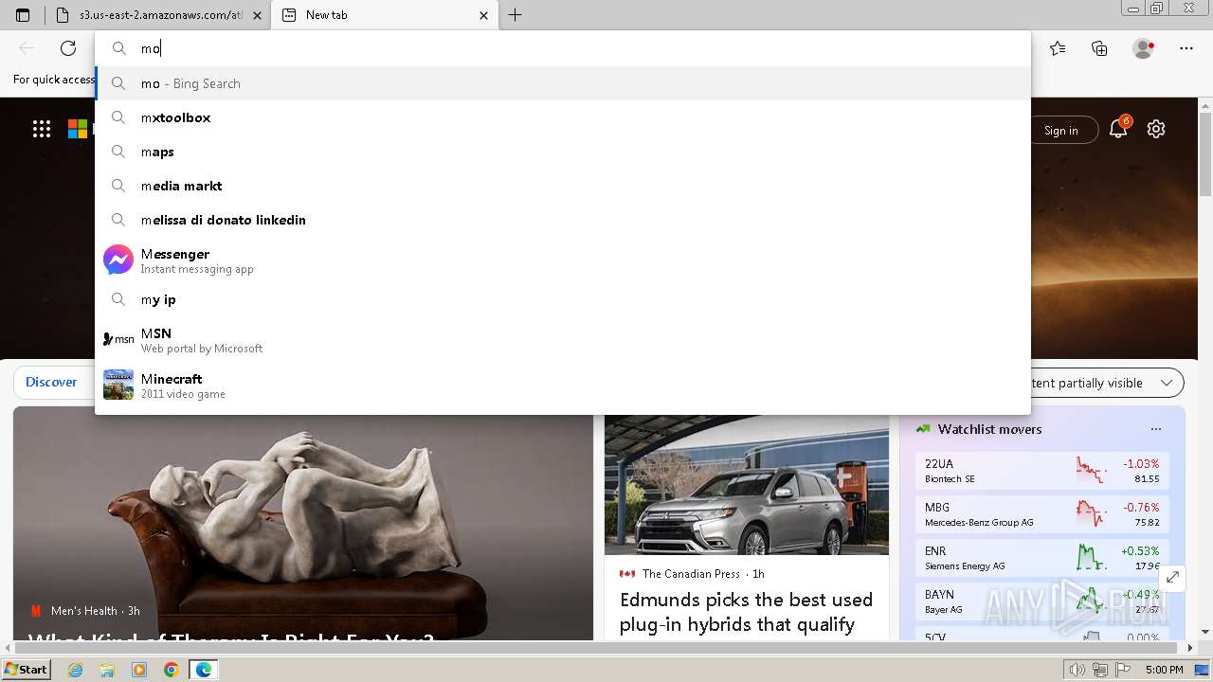Click the vertical scrollbar up arrow
1213x682 pixels.
click(1205, 105)
